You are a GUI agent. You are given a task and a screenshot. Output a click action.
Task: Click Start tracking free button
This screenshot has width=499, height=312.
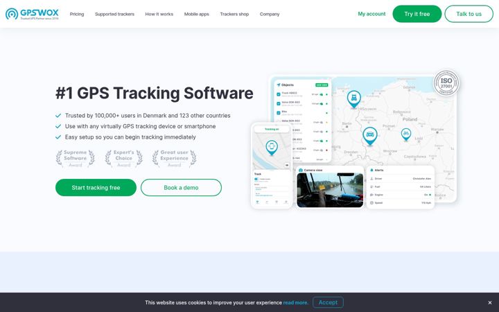coord(96,187)
